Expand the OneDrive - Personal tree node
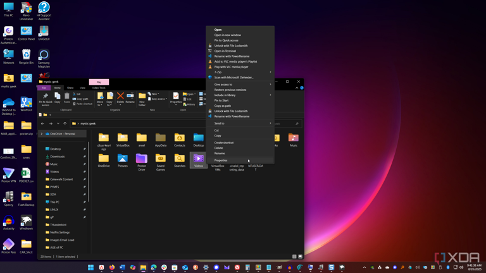Image resolution: width=486 pixels, height=273 pixels. (42, 134)
